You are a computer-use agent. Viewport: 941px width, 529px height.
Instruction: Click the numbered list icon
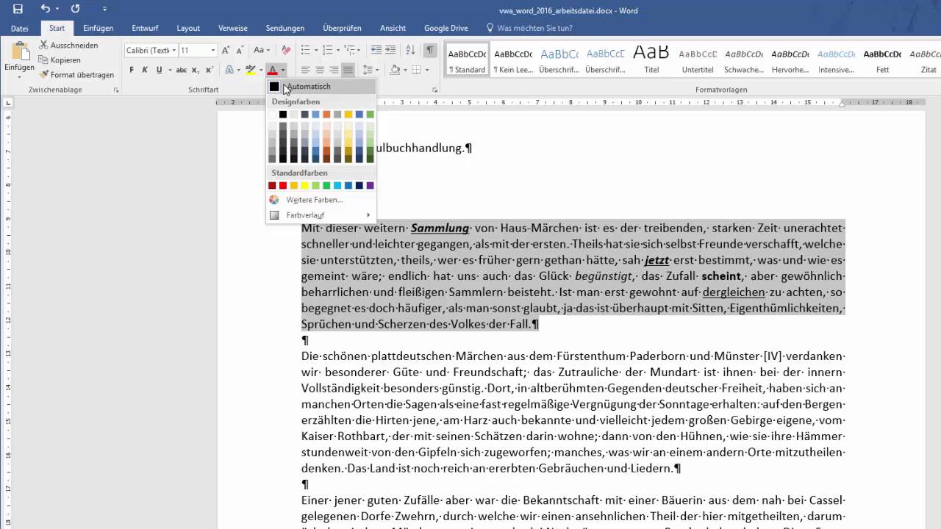[x=328, y=50]
